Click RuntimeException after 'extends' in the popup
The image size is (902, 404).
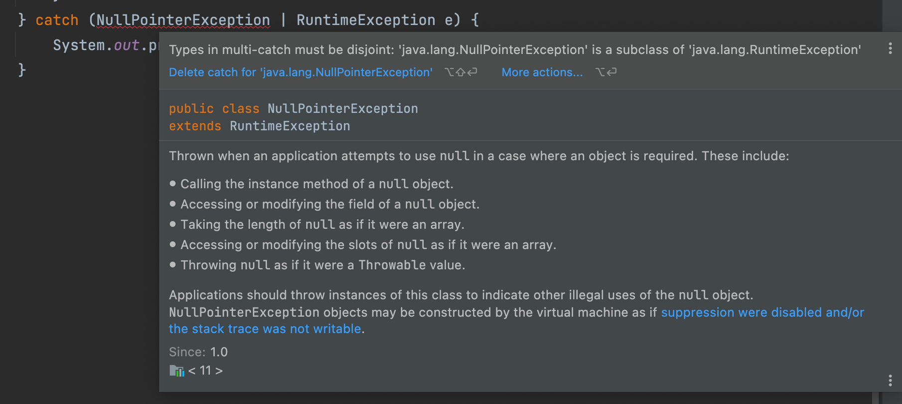tap(290, 126)
